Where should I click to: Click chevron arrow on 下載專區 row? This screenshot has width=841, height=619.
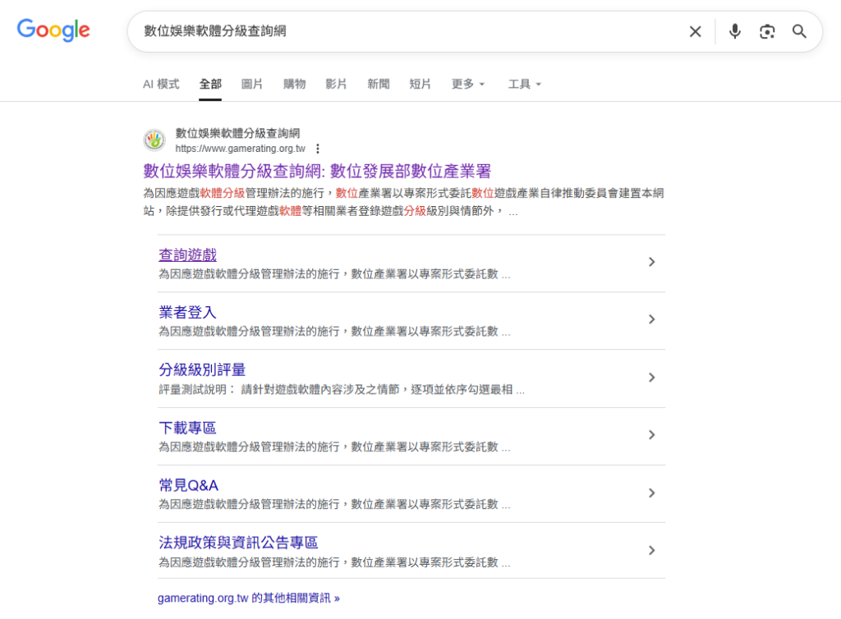(651, 434)
